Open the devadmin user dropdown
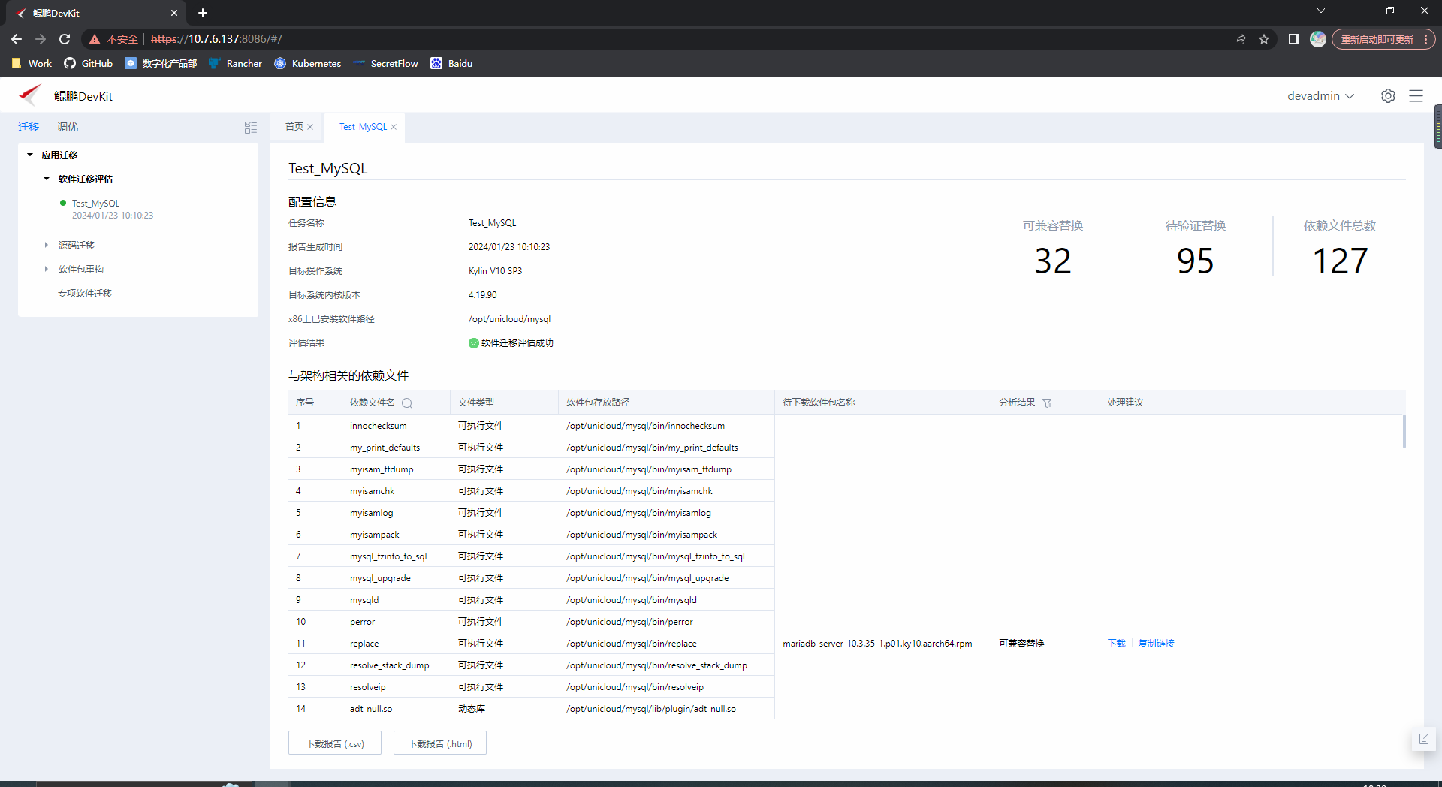1442x787 pixels. pyautogui.click(x=1320, y=96)
